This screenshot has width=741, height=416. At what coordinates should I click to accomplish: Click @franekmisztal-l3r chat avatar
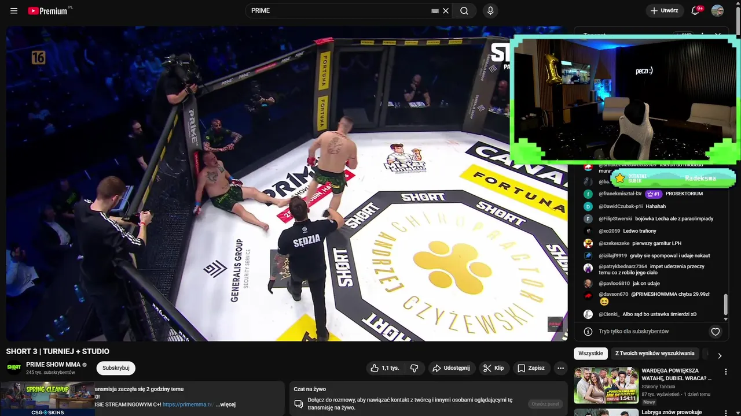pos(588,194)
